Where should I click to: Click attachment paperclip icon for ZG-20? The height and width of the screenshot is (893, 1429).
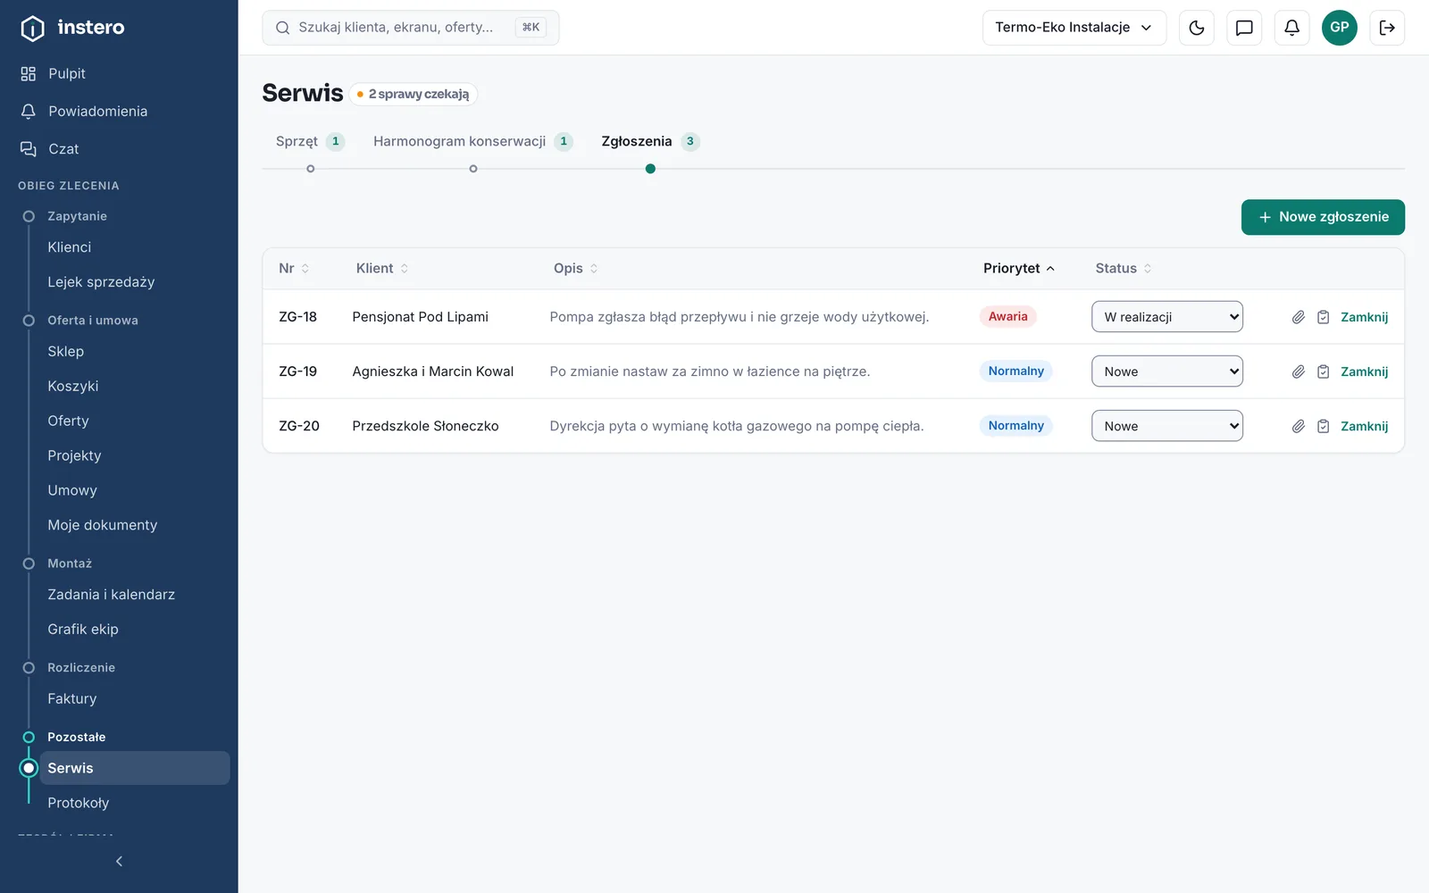click(x=1299, y=426)
